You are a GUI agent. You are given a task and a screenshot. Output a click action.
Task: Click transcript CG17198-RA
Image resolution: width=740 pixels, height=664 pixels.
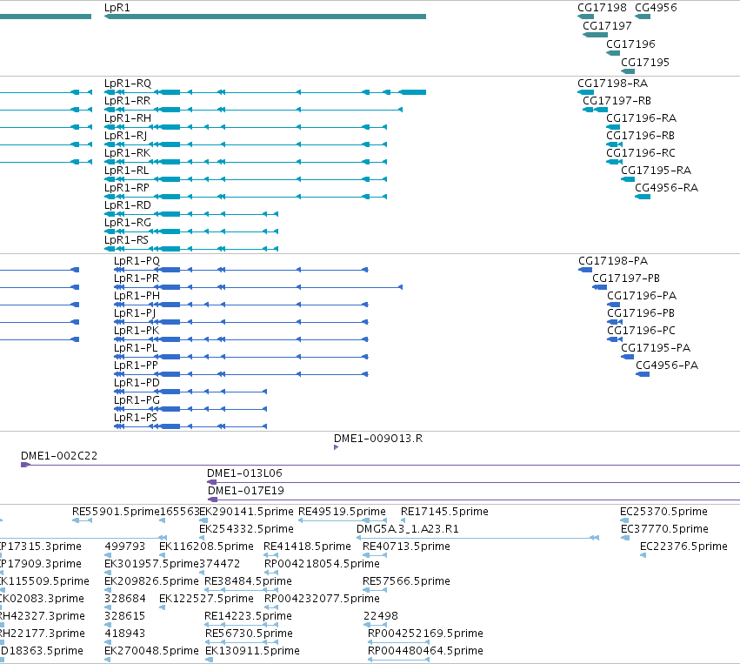[586, 92]
